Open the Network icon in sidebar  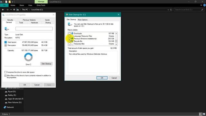[5, 107]
